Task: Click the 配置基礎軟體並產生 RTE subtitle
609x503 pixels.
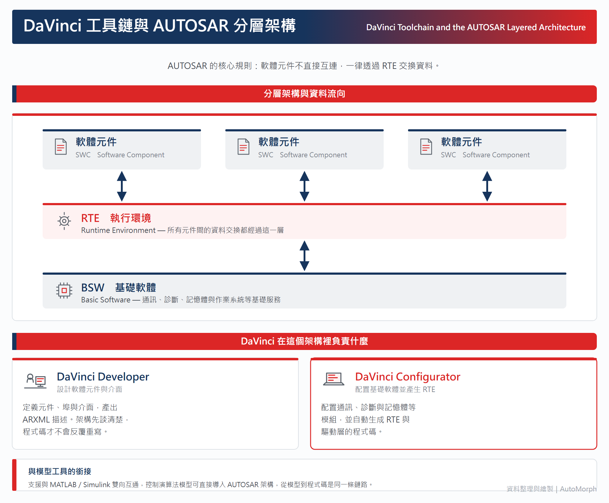Action: click(395, 389)
